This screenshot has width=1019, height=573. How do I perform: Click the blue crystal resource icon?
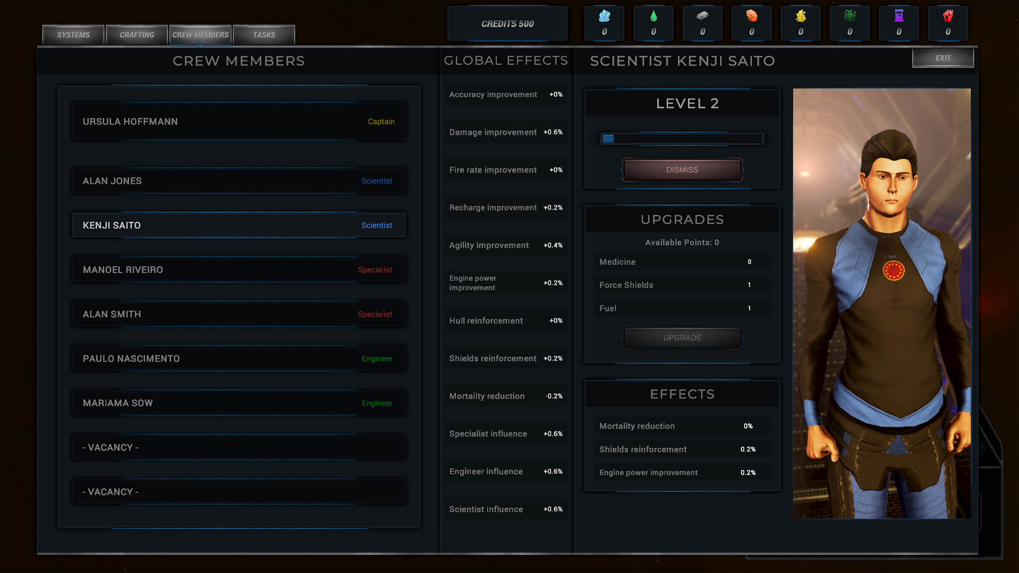click(x=604, y=16)
